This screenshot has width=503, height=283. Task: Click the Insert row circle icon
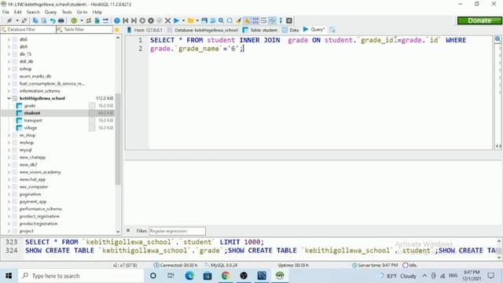pyautogui.click(x=142, y=20)
